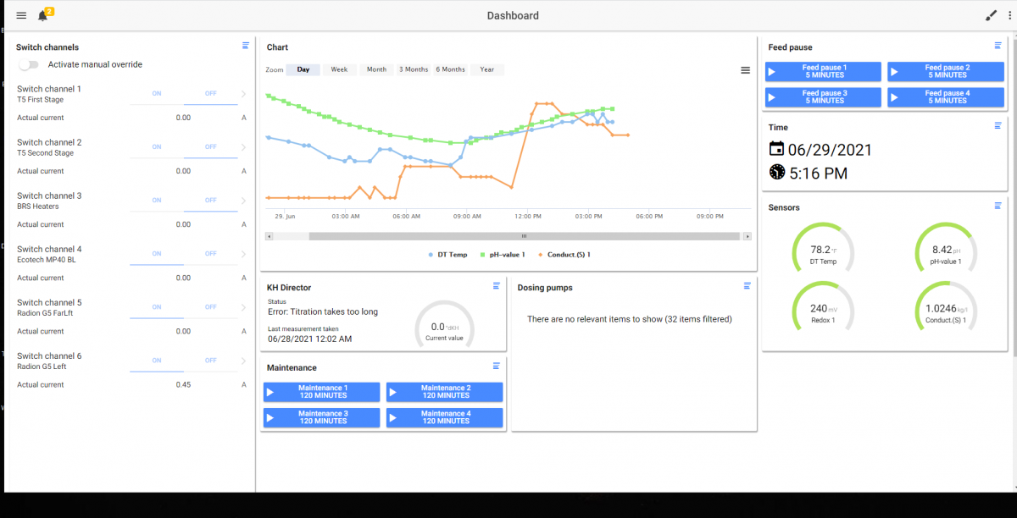Open the Switch channels tile menu icon
Image resolution: width=1017 pixels, height=518 pixels.
pyautogui.click(x=246, y=46)
